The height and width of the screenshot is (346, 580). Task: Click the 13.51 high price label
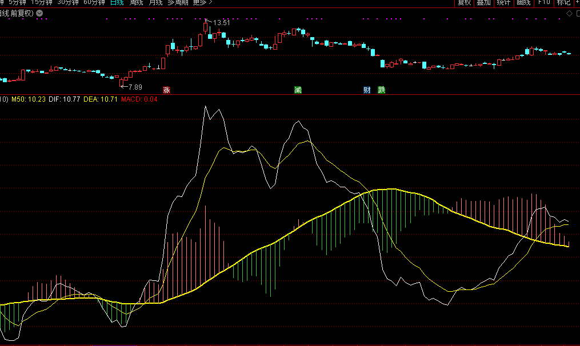pos(221,23)
